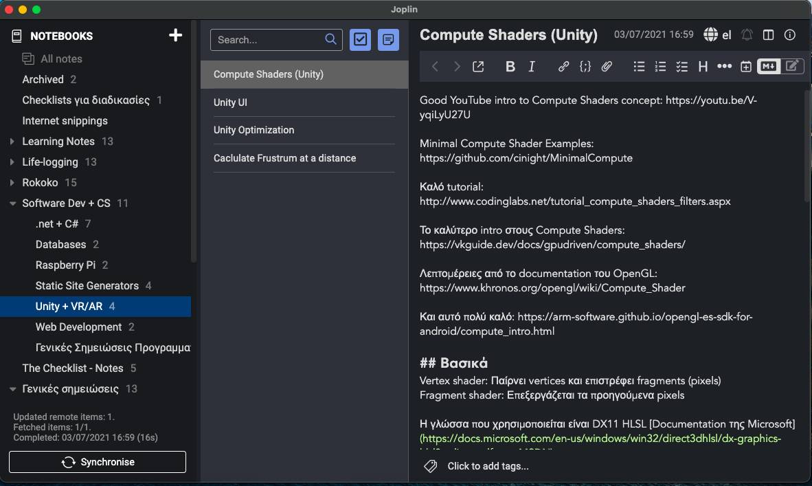Screen dimensions: 812x486
Task: Click the codinglabs.net tutorial URL text
Action: (x=575, y=201)
